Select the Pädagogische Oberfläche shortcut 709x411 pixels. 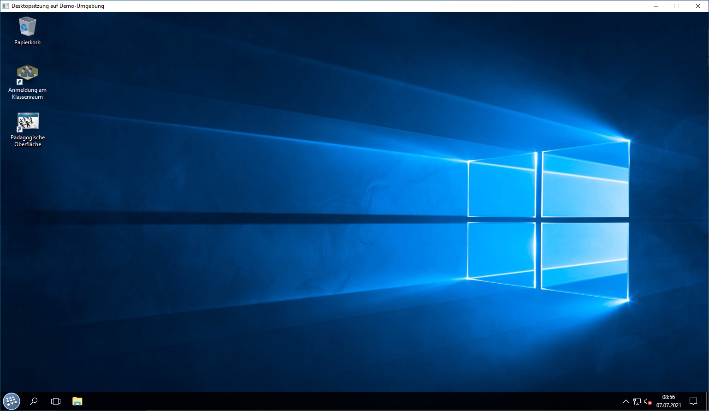pyautogui.click(x=28, y=130)
